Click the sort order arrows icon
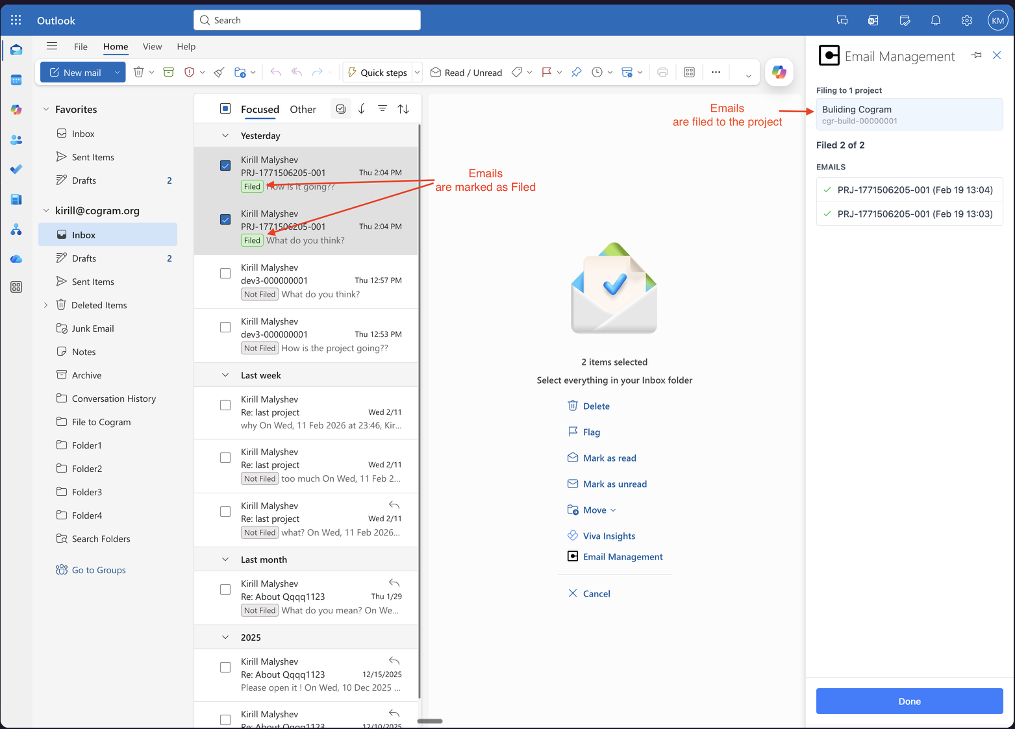Screen dimensions: 1015x729 pos(403,108)
